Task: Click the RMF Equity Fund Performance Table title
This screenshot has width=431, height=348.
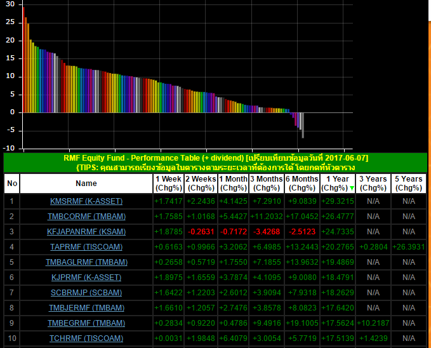Action: pos(216,158)
